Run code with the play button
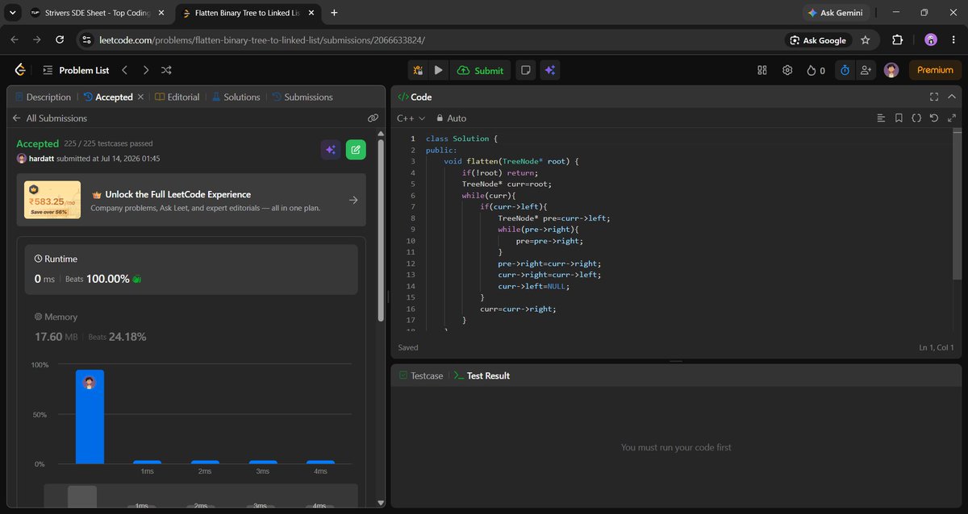 pos(438,70)
